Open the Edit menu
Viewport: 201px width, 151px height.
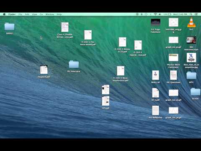(27, 14)
